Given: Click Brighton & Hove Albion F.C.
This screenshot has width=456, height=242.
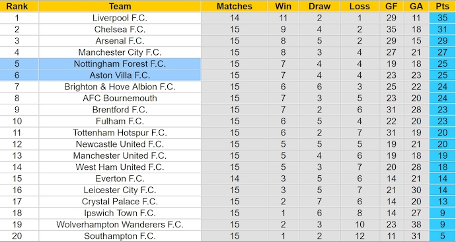Looking at the screenshot, I should tap(120, 87).
